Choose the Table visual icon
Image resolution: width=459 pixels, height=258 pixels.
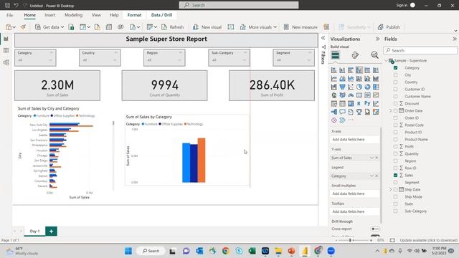pyautogui.click(x=342, y=103)
